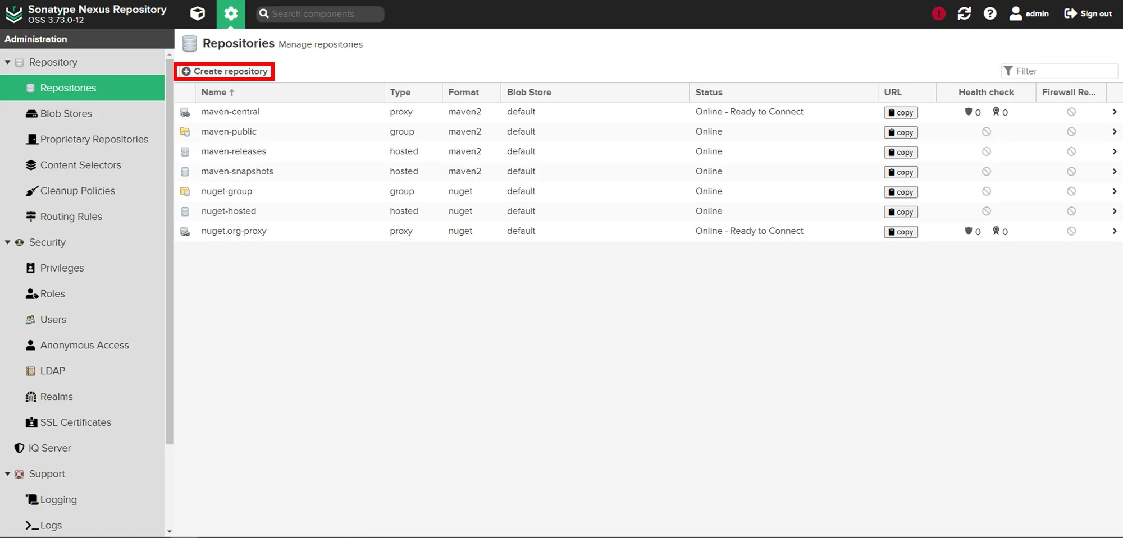Collapse the Repository tree section
Screen dimensions: 1123x538
[x=7, y=62]
